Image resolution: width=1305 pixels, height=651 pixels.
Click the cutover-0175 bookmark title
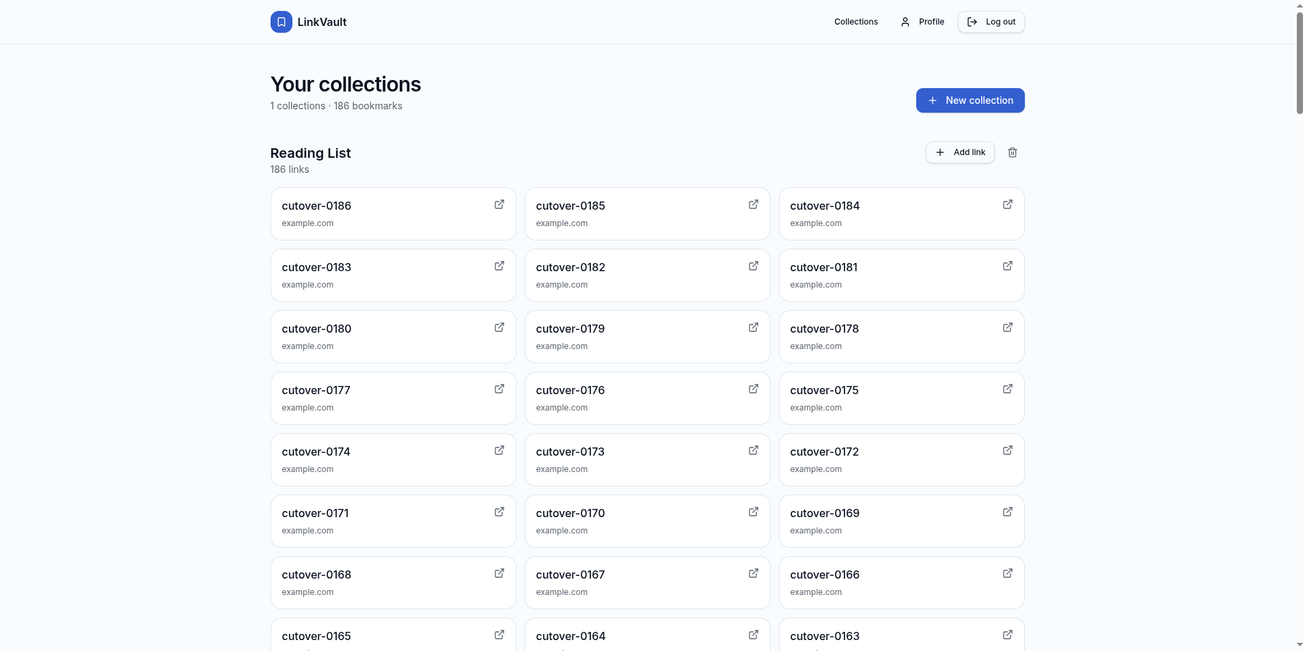coord(824,390)
